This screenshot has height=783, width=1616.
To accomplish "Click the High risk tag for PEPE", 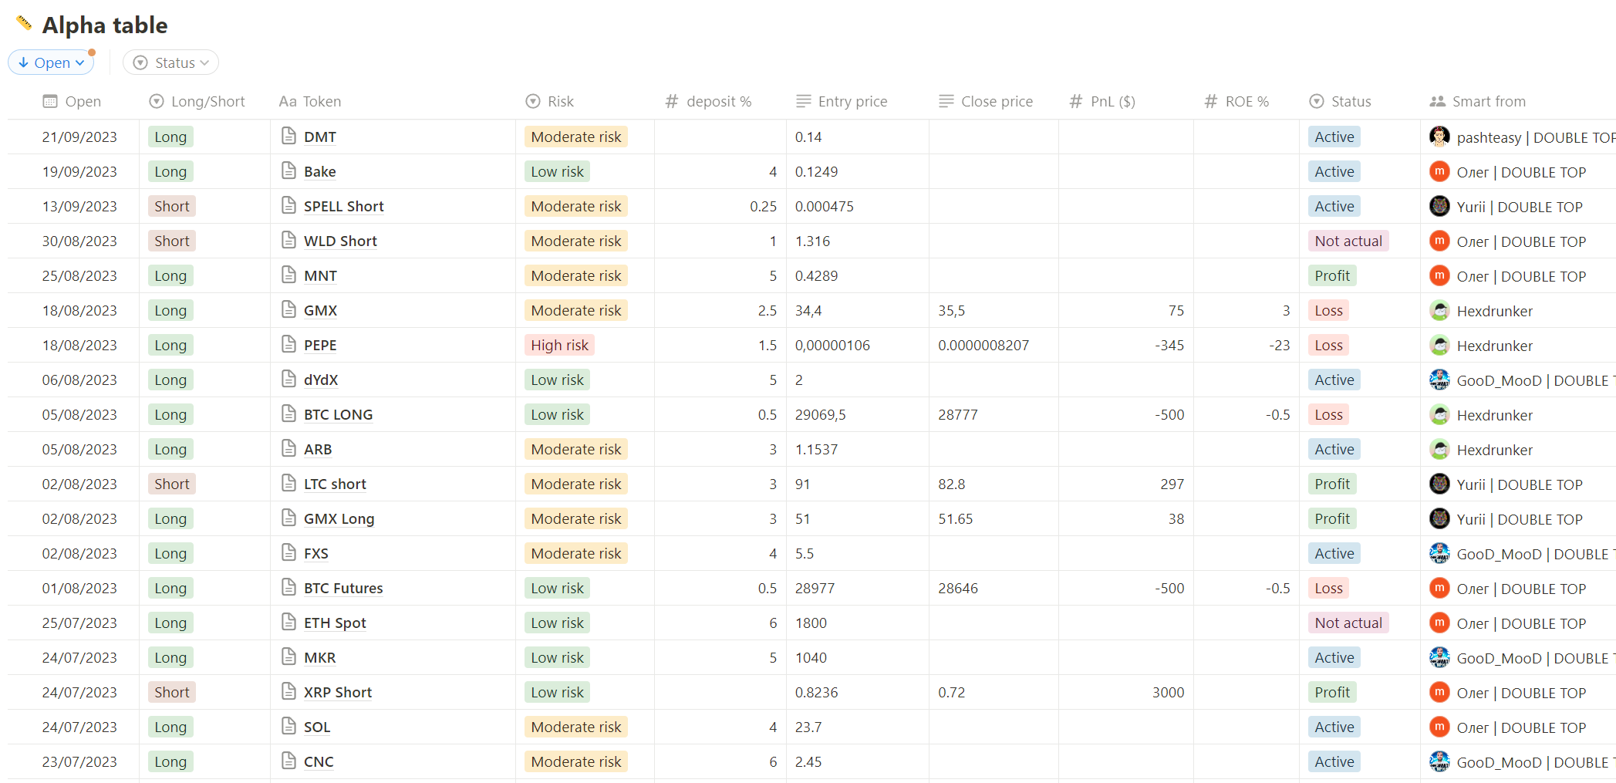I will [x=559, y=345].
